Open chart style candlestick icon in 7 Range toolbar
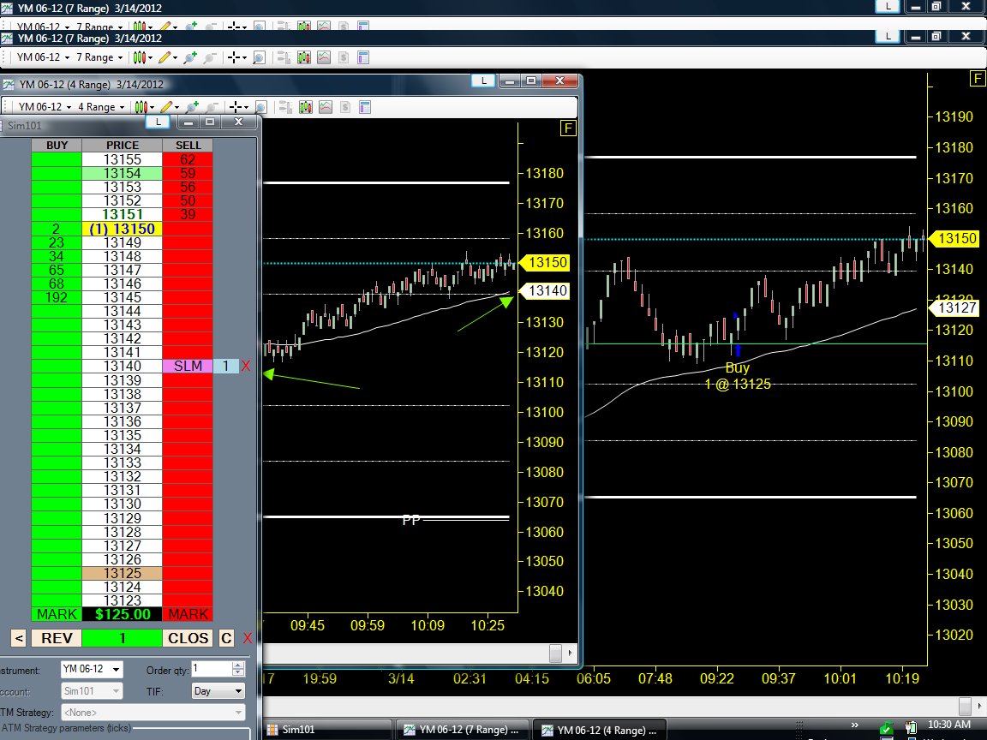This screenshot has height=740, width=987. click(x=140, y=57)
